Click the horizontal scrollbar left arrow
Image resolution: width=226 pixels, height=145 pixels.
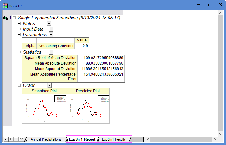(148, 139)
